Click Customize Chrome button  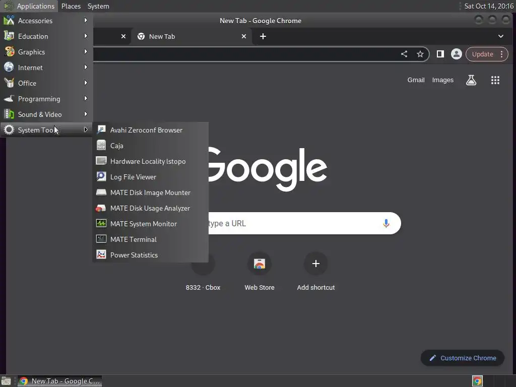[x=463, y=358]
